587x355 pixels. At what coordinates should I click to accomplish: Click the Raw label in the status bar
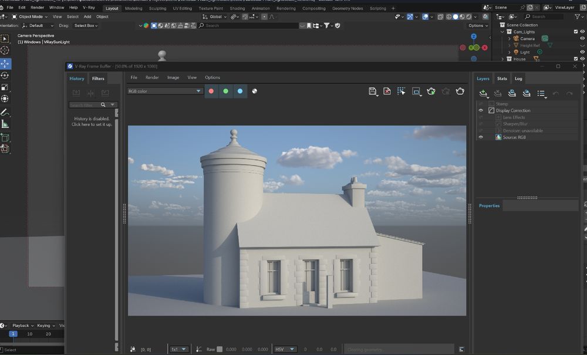click(x=211, y=349)
